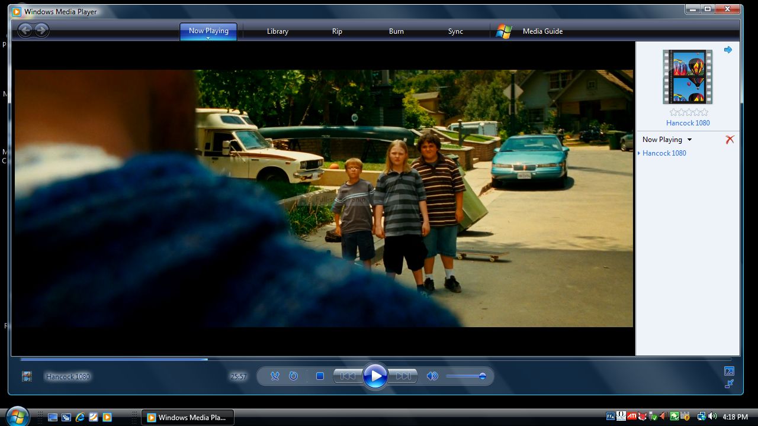Select Hancock 1080 in the playlist
The width and height of the screenshot is (758, 426).
point(664,153)
